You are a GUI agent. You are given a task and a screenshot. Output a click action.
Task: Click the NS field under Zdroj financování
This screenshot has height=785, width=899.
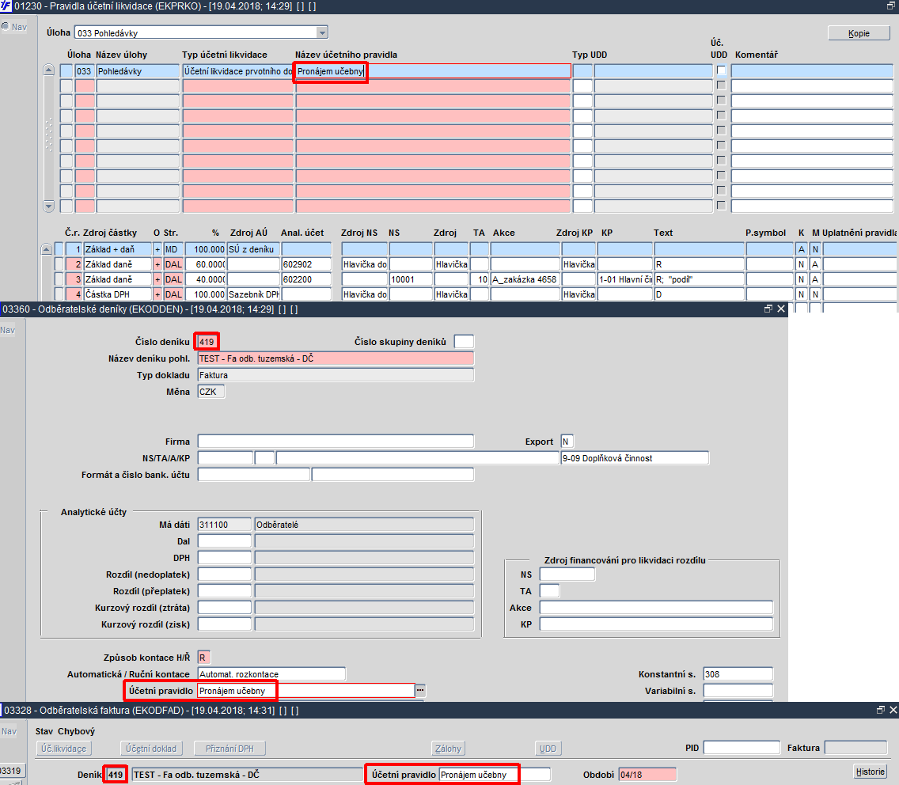567,575
